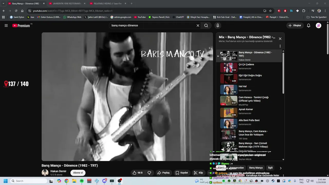Close the Mix playlist panel

(280, 39)
